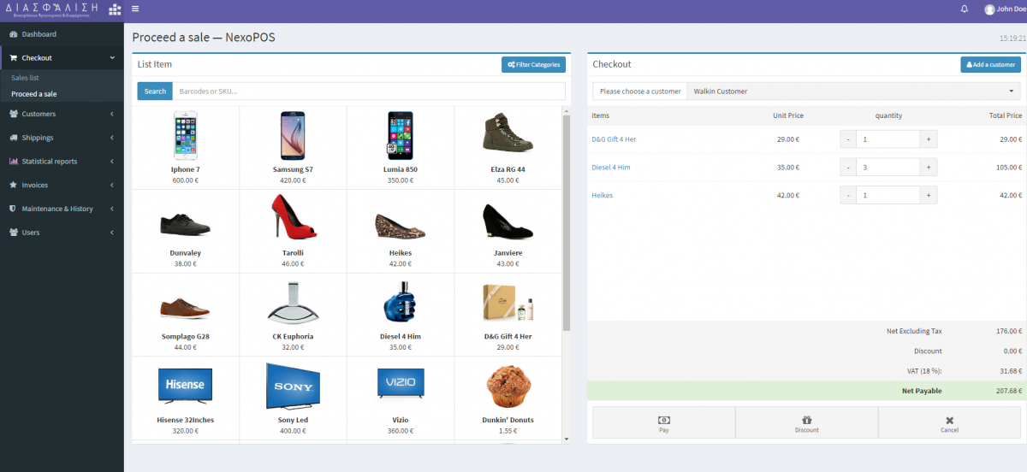Add a Dunkin' Donuts muffin
This screenshot has height=472, width=1027.
[508, 386]
